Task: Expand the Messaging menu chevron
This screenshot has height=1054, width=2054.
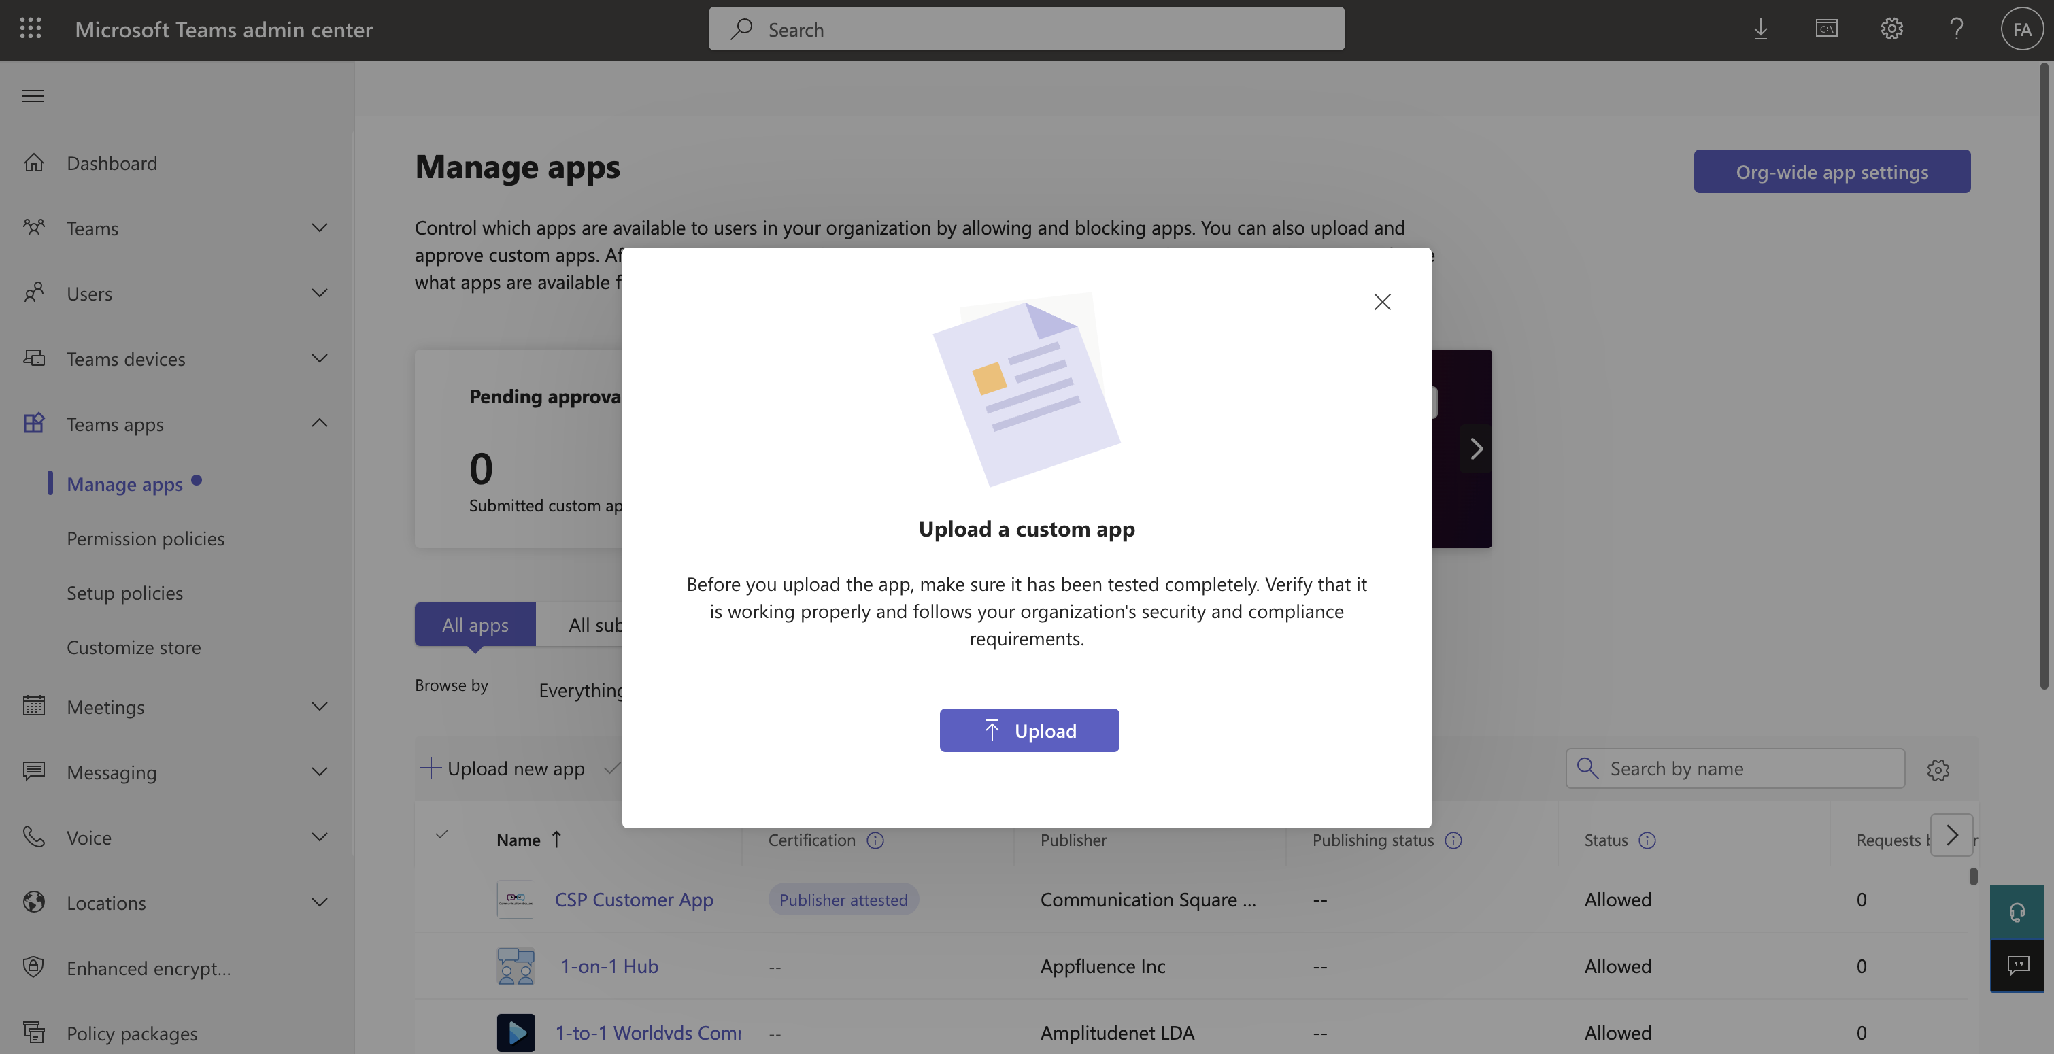Action: 320,772
